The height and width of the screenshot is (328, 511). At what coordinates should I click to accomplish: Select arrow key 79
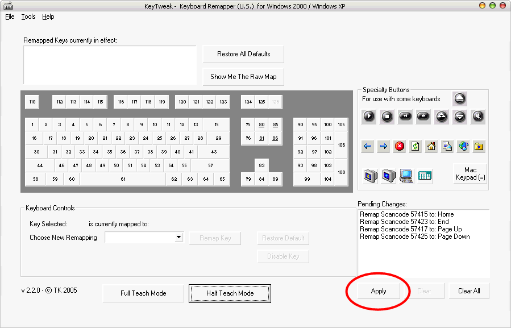pos(248,179)
